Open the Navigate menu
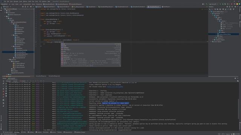The image size is (241, 135). click(16, 1)
